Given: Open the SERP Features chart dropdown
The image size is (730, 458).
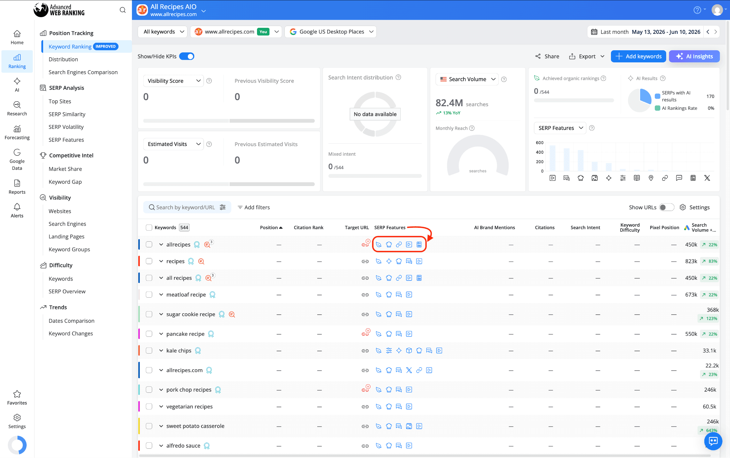Looking at the screenshot, I should (x=560, y=128).
